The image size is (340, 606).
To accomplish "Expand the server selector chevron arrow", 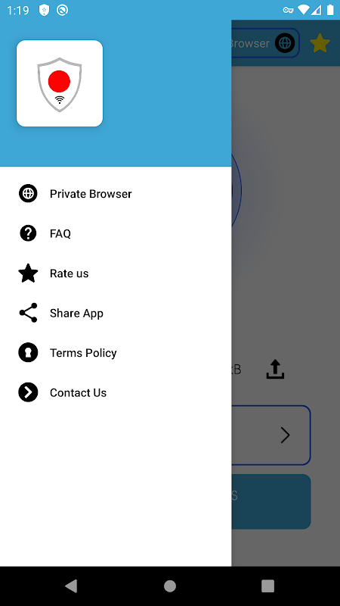I will click(x=286, y=435).
